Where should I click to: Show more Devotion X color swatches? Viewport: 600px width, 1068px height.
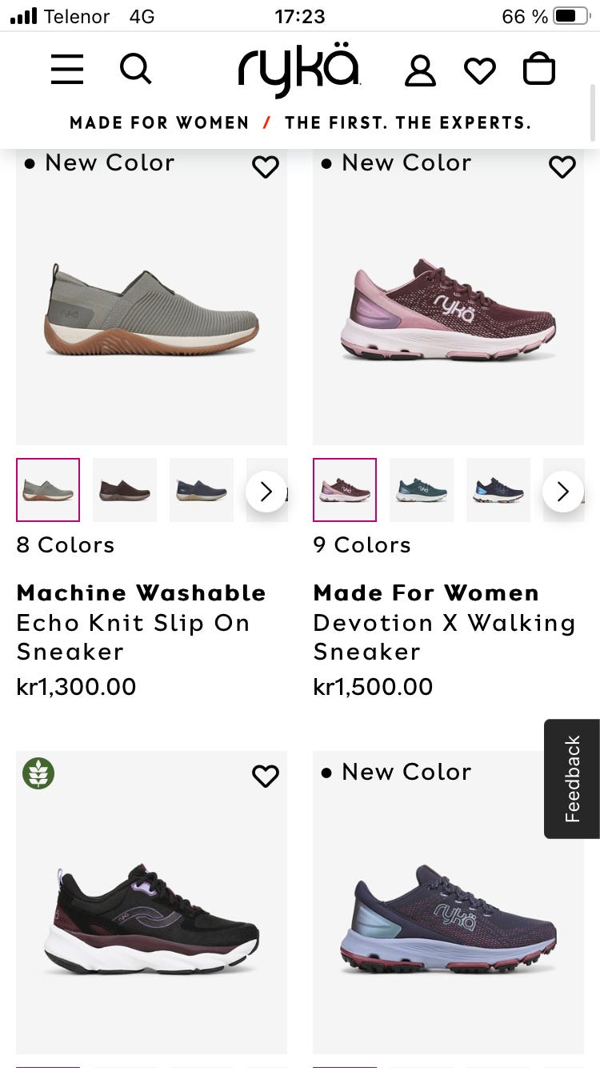pyautogui.click(x=562, y=491)
